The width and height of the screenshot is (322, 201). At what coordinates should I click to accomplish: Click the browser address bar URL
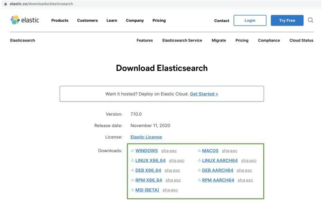(x=41, y=4)
